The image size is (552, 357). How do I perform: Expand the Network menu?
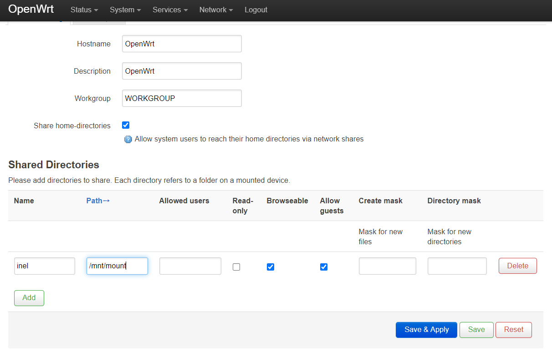point(216,10)
